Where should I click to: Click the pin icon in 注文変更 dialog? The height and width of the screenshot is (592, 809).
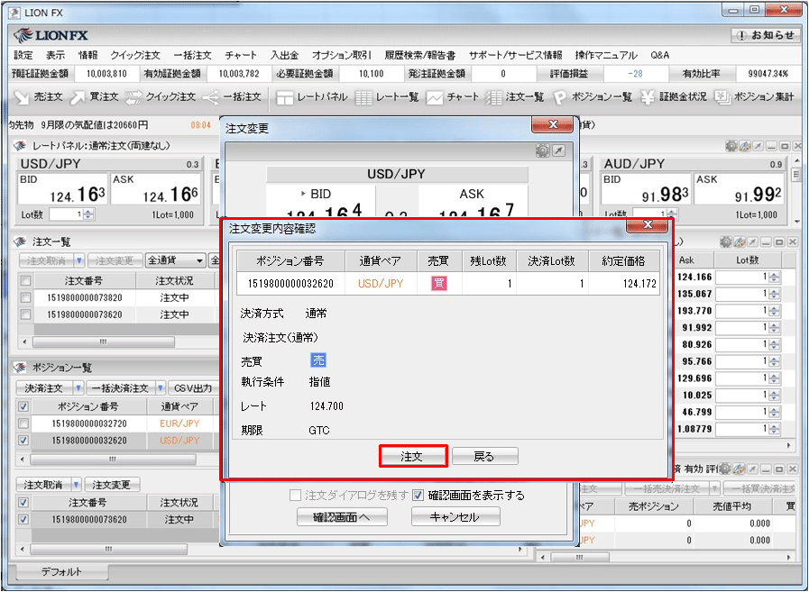pyautogui.click(x=559, y=150)
